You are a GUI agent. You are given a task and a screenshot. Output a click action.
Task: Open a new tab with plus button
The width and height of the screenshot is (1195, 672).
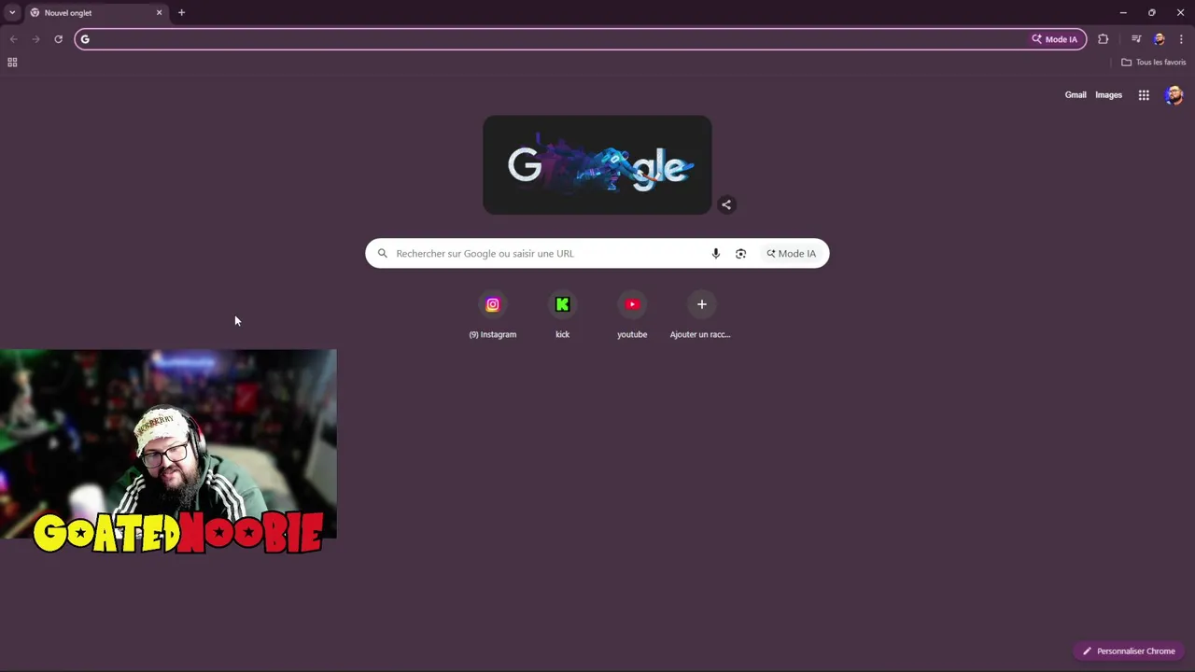coord(181,12)
